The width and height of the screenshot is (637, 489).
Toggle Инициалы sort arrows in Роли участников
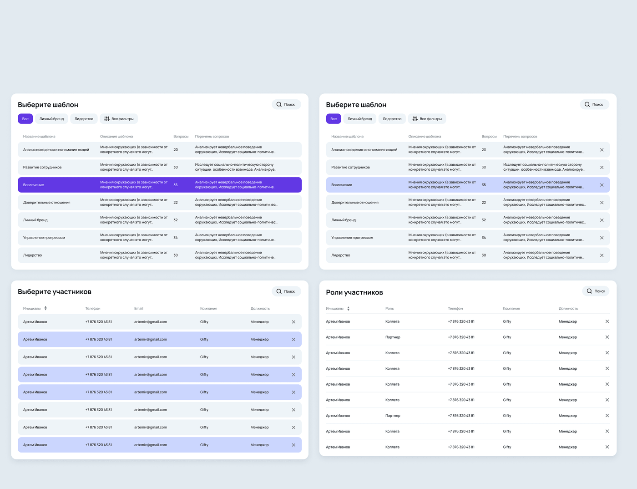(x=349, y=309)
